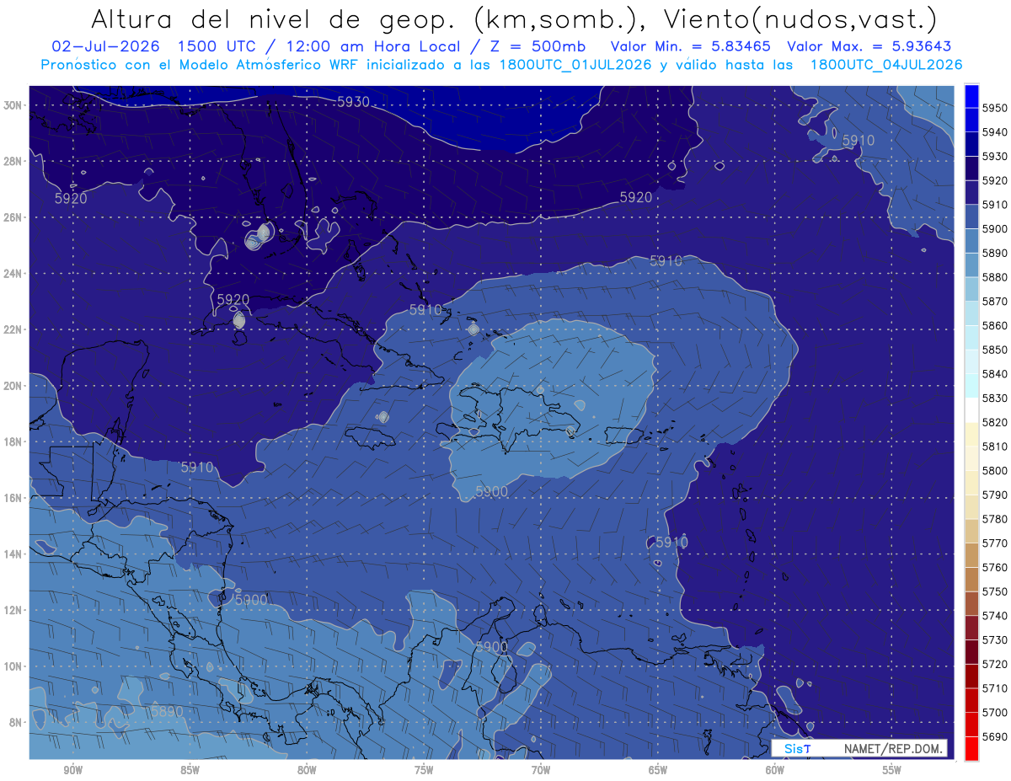Click the light blue swatch between 5860 and 5870

(x=971, y=313)
